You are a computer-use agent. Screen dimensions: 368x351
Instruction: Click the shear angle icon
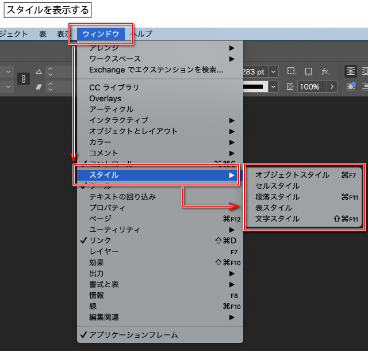point(39,87)
